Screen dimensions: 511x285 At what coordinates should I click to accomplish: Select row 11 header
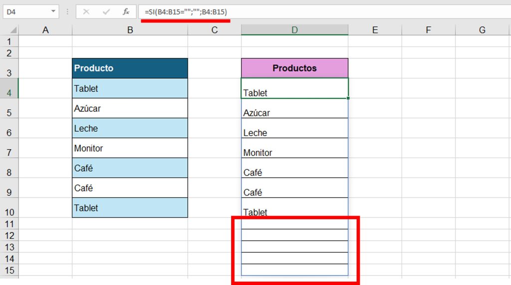pyautogui.click(x=9, y=224)
